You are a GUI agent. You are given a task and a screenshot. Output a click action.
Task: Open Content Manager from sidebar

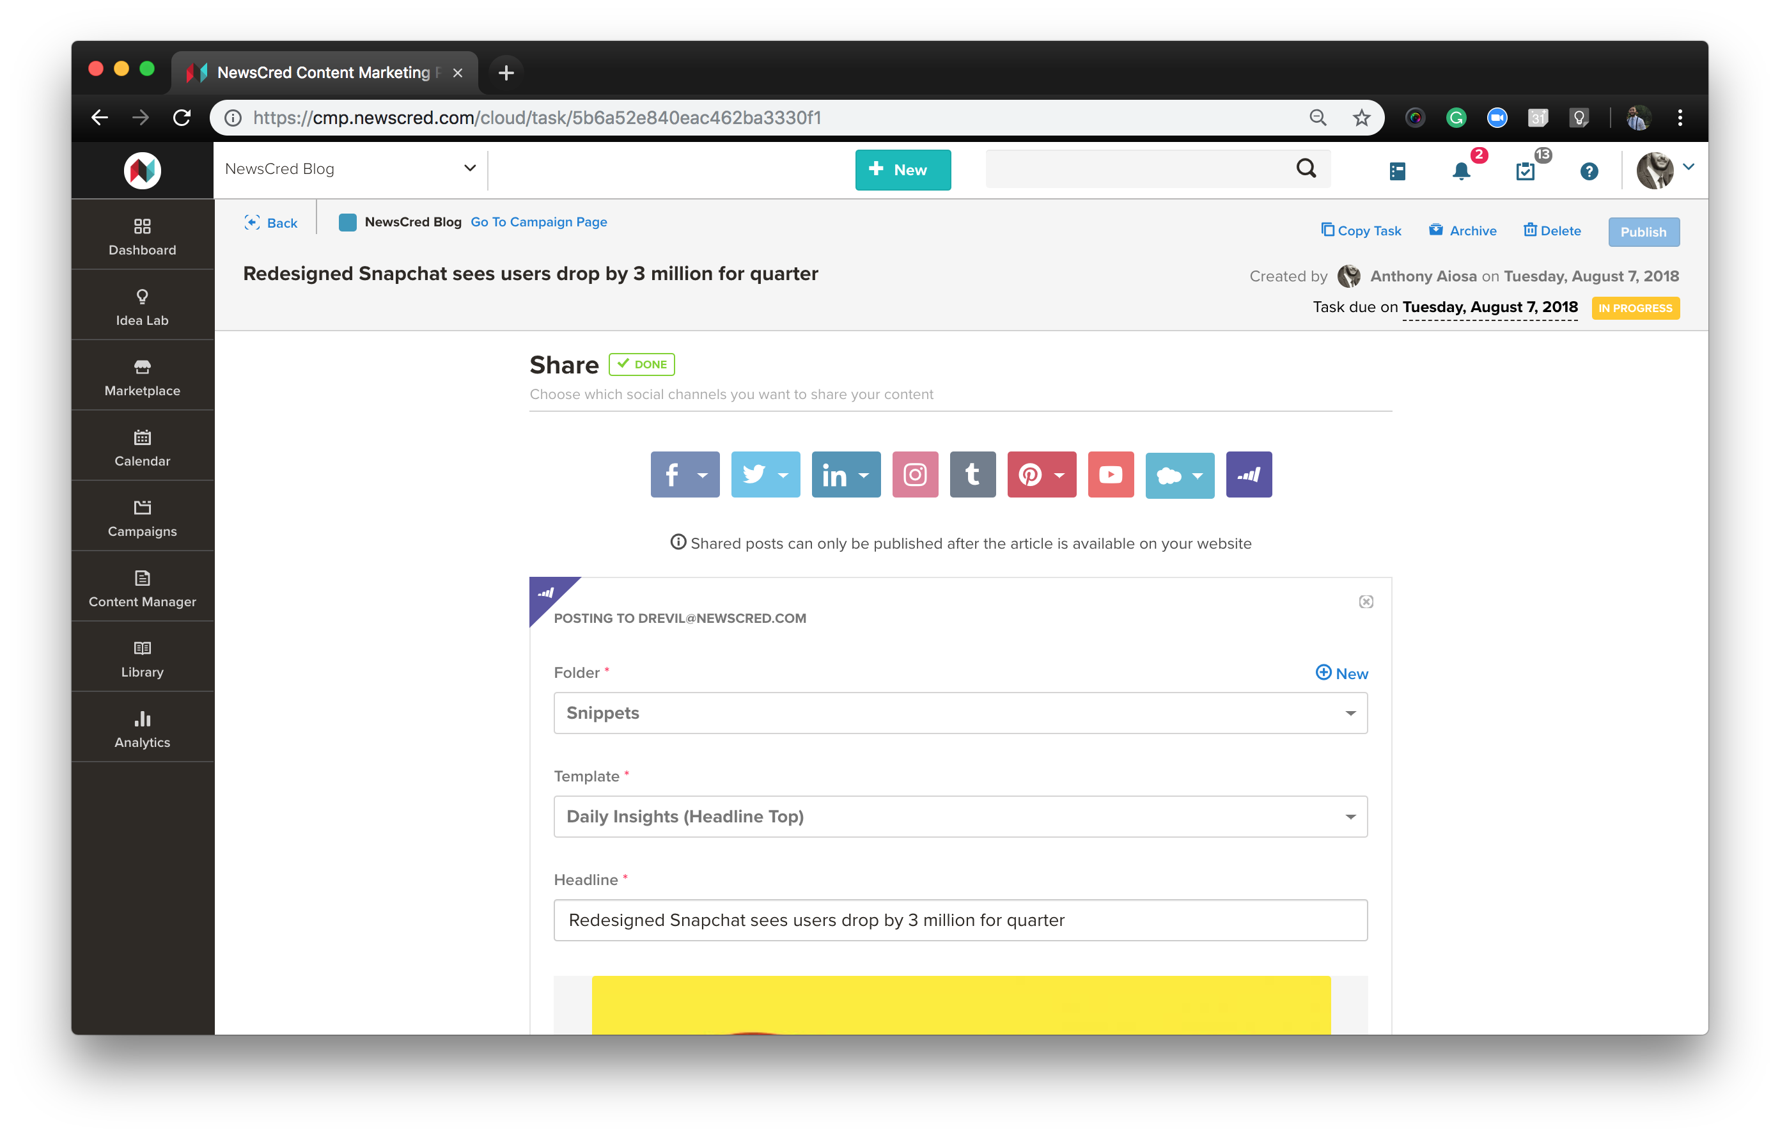(x=142, y=588)
